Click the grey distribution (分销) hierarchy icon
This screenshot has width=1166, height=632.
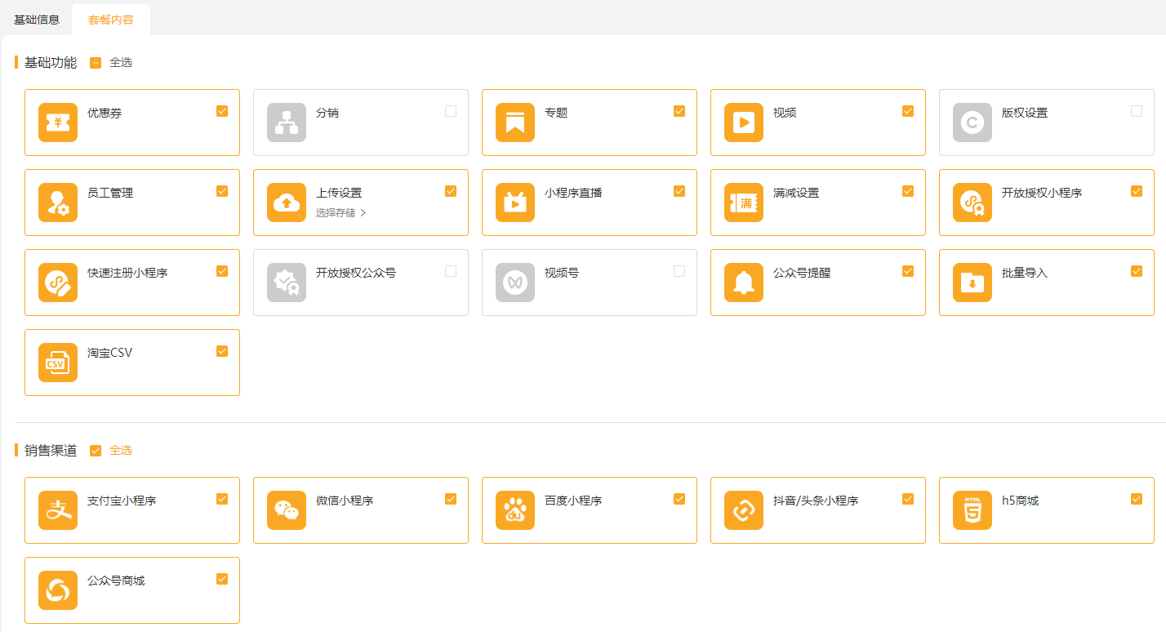(x=287, y=122)
